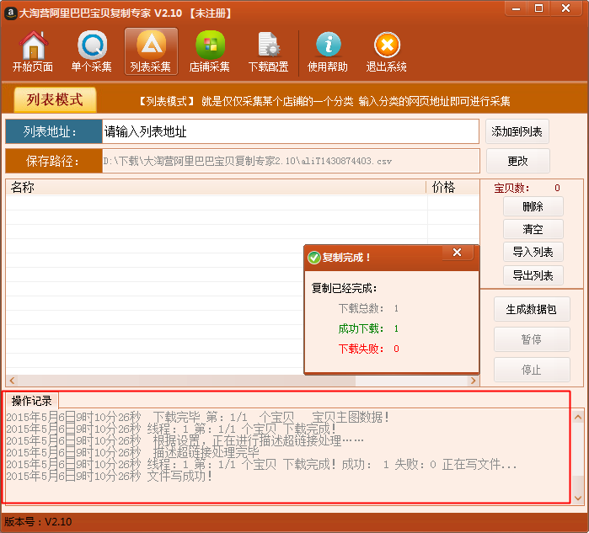Click the green check icon in 复制完成 dialog
This screenshot has width=589, height=533.
pyautogui.click(x=313, y=258)
